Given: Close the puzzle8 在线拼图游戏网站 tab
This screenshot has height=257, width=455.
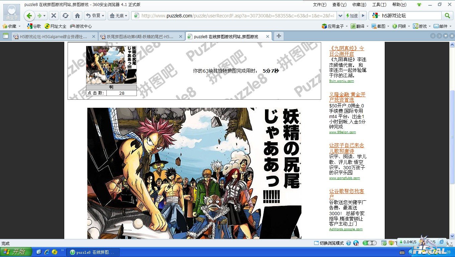Looking at the screenshot, I should (x=268, y=36).
